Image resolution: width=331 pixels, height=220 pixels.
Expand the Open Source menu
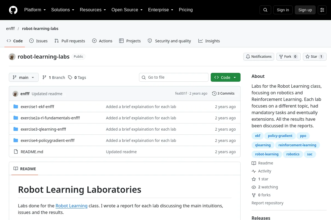[127, 10]
